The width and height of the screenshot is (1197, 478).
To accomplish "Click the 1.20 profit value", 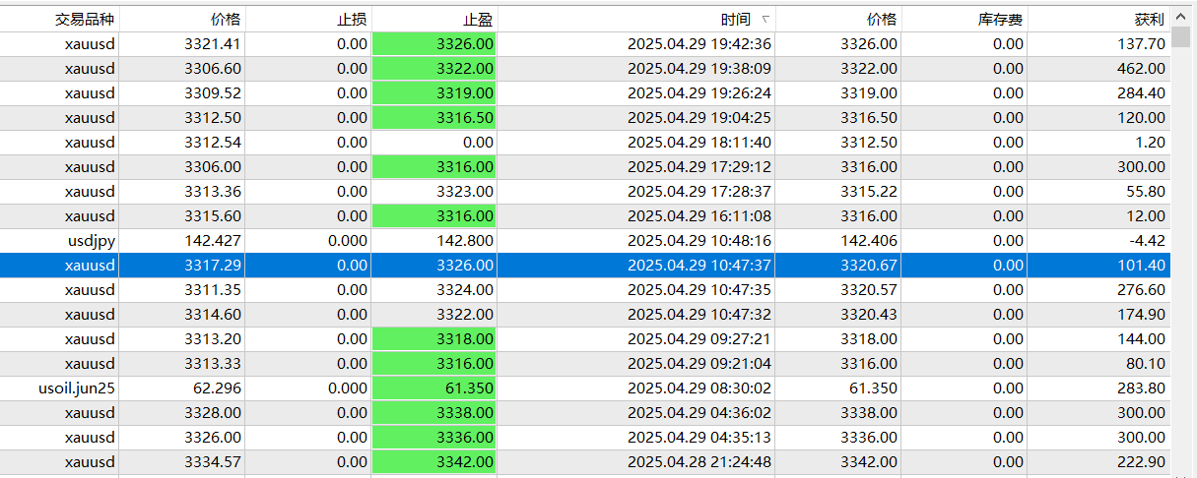I will [x=1153, y=142].
